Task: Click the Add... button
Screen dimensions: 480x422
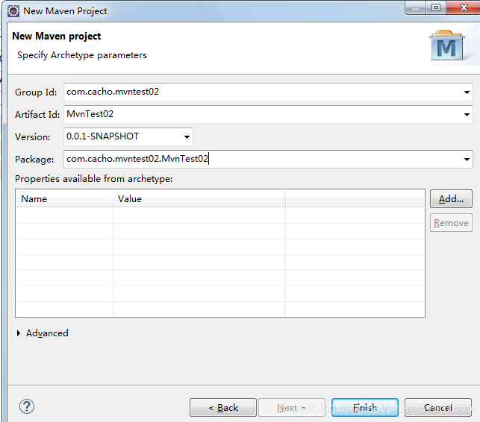Action: (x=451, y=199)
